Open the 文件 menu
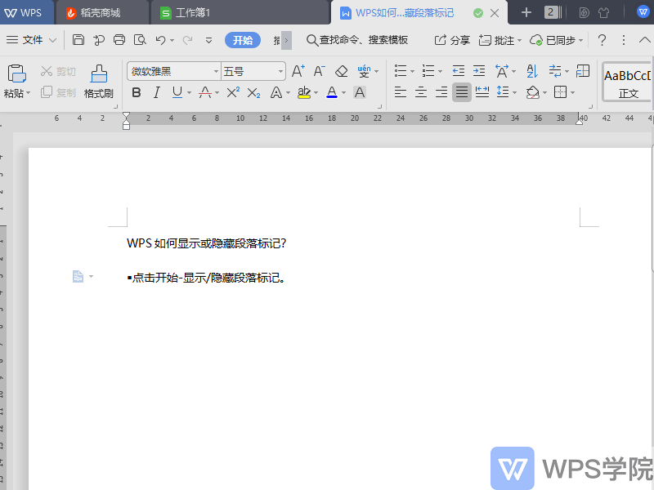The width and height of the screenshot is (654, 490). tap(32, 40)
